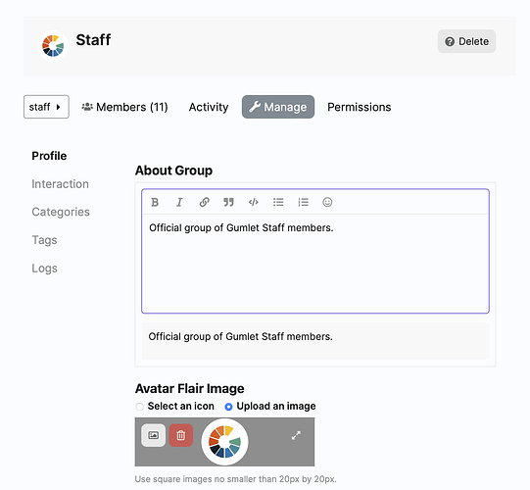Choose the 'Upload an image' radio option
Screen dimensions: 530x490
point(229,407)
